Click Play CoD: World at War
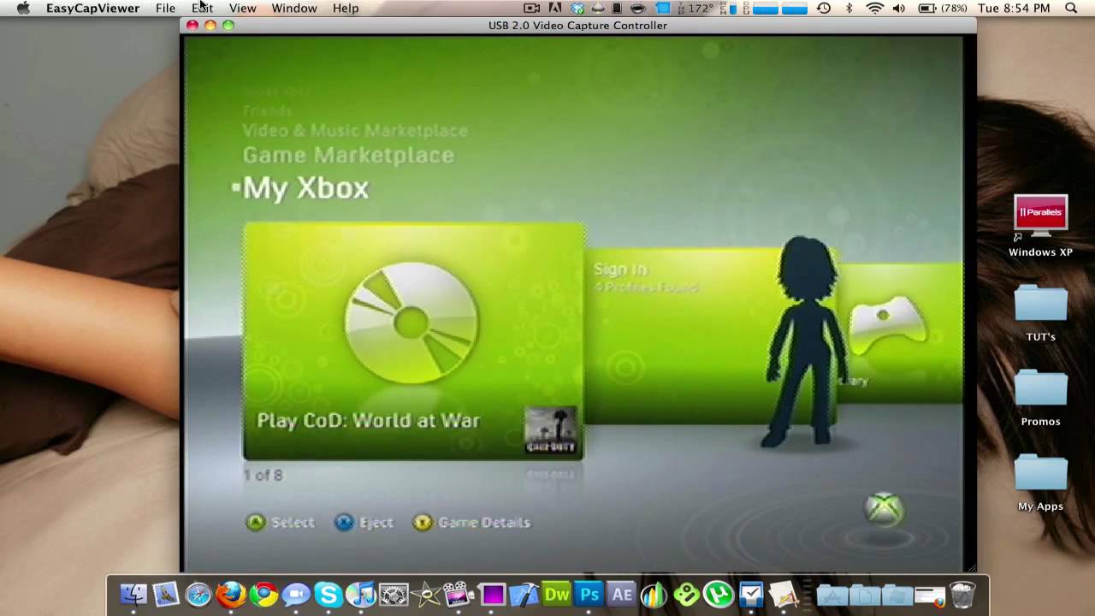1095x616 pixels. (x=368, y=420)
